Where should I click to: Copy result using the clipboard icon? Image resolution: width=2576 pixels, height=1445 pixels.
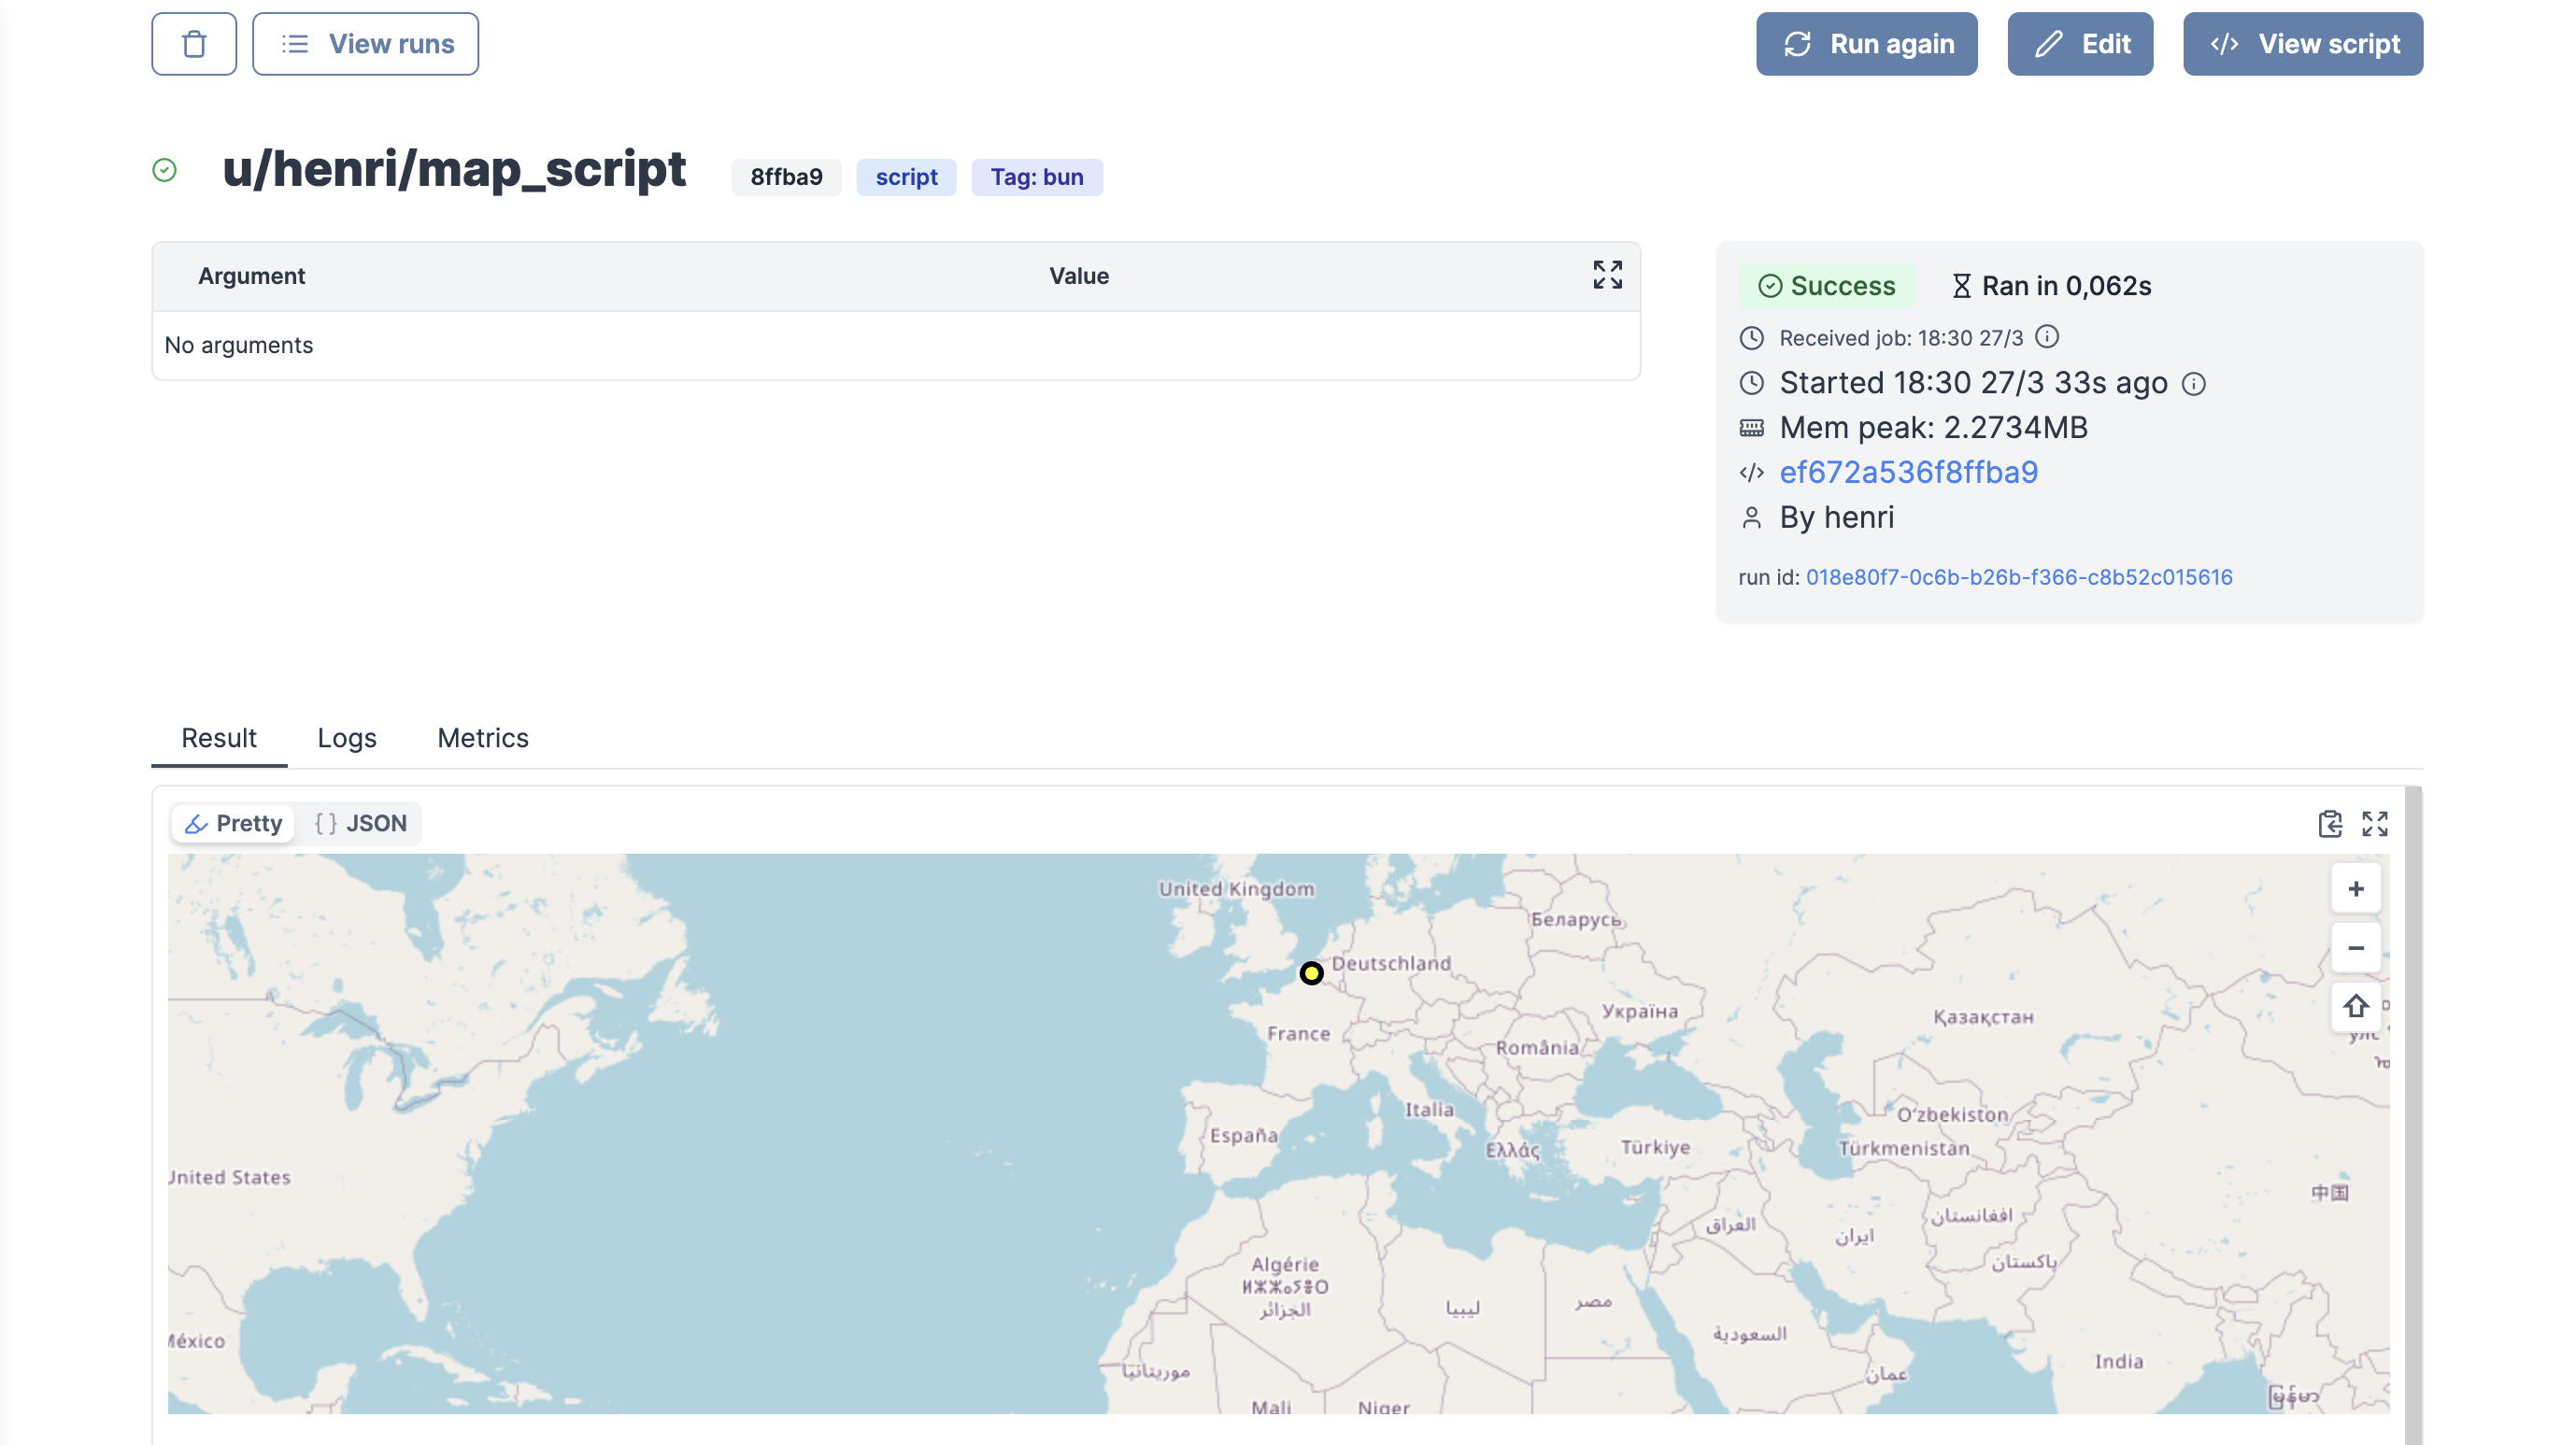coord(2329,823)
